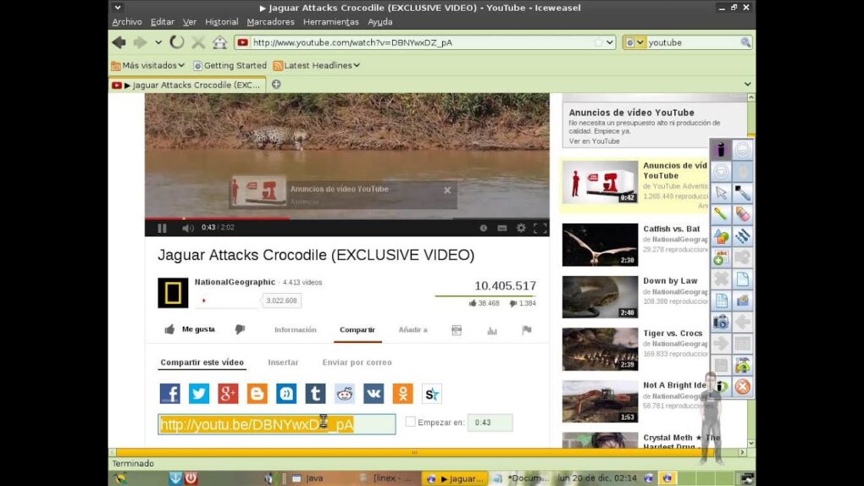
Task: Seek on the video progress bar
Action: pyautogui.click(x=347, y=218)
